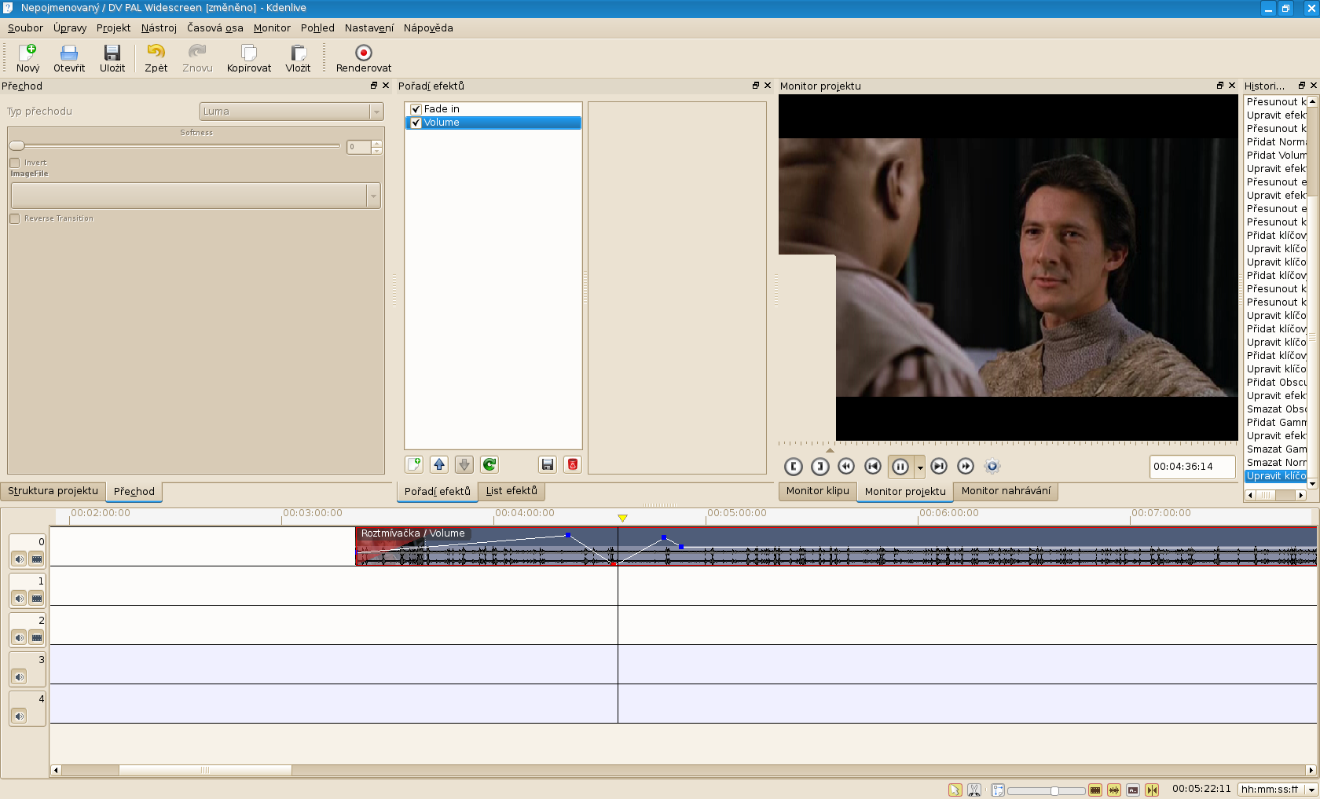This screenshot has width=1320, height=799.
Task: Open the Monitor menu
Action: 272,27
